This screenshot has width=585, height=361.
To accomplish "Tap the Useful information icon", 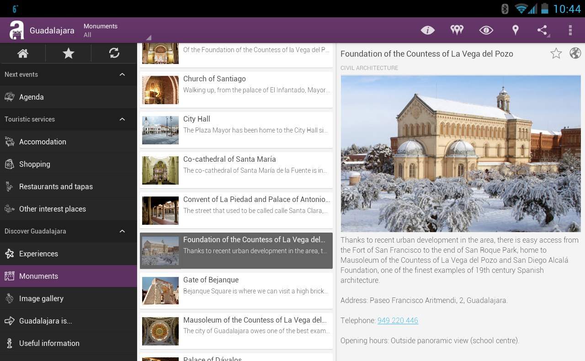I will coord(10,343).
